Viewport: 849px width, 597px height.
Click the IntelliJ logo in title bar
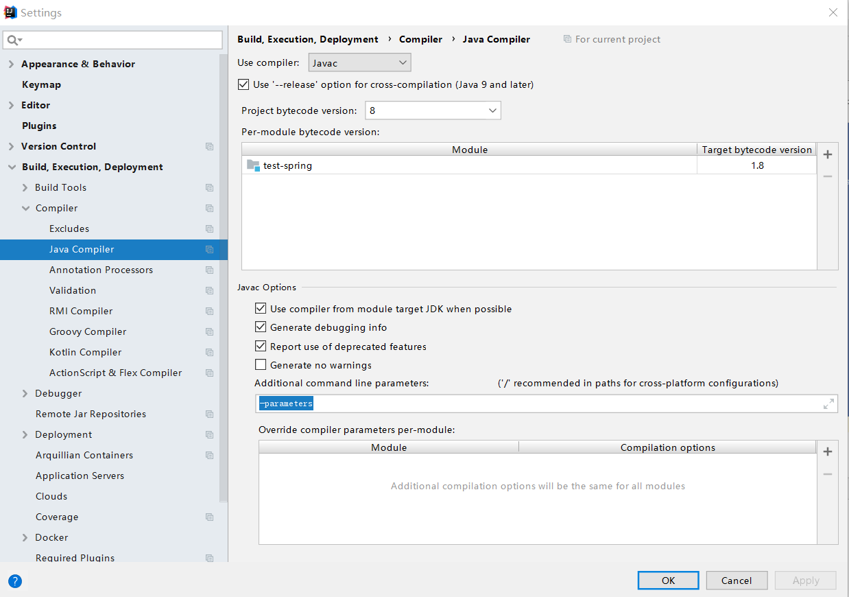[10, 12]
